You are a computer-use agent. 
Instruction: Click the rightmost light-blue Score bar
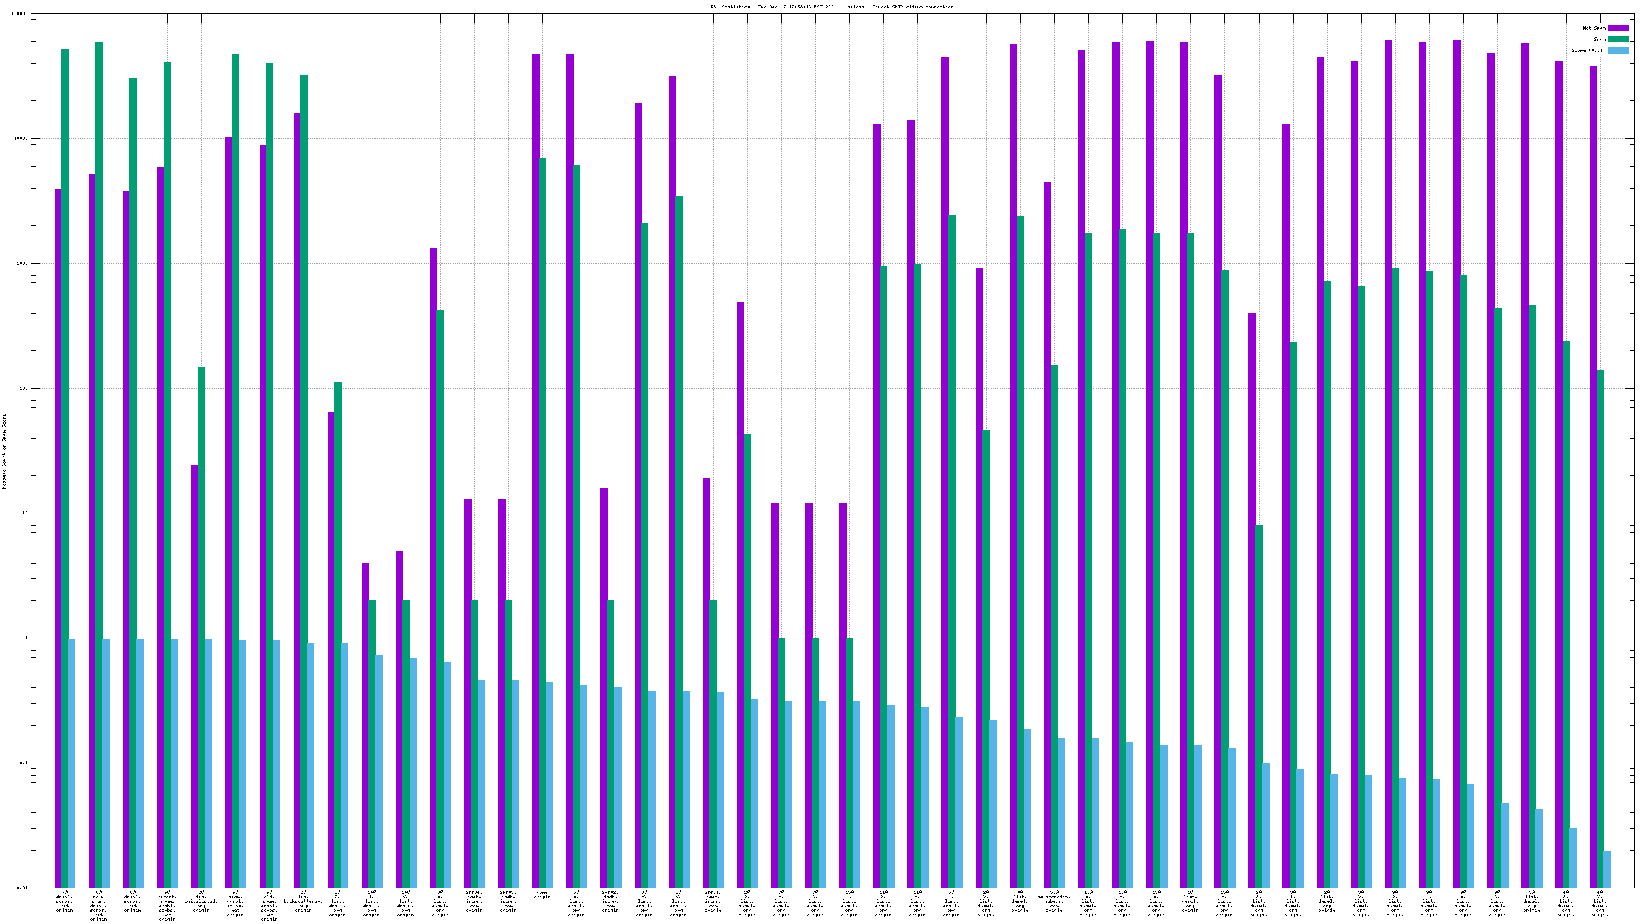[1607, 869]
